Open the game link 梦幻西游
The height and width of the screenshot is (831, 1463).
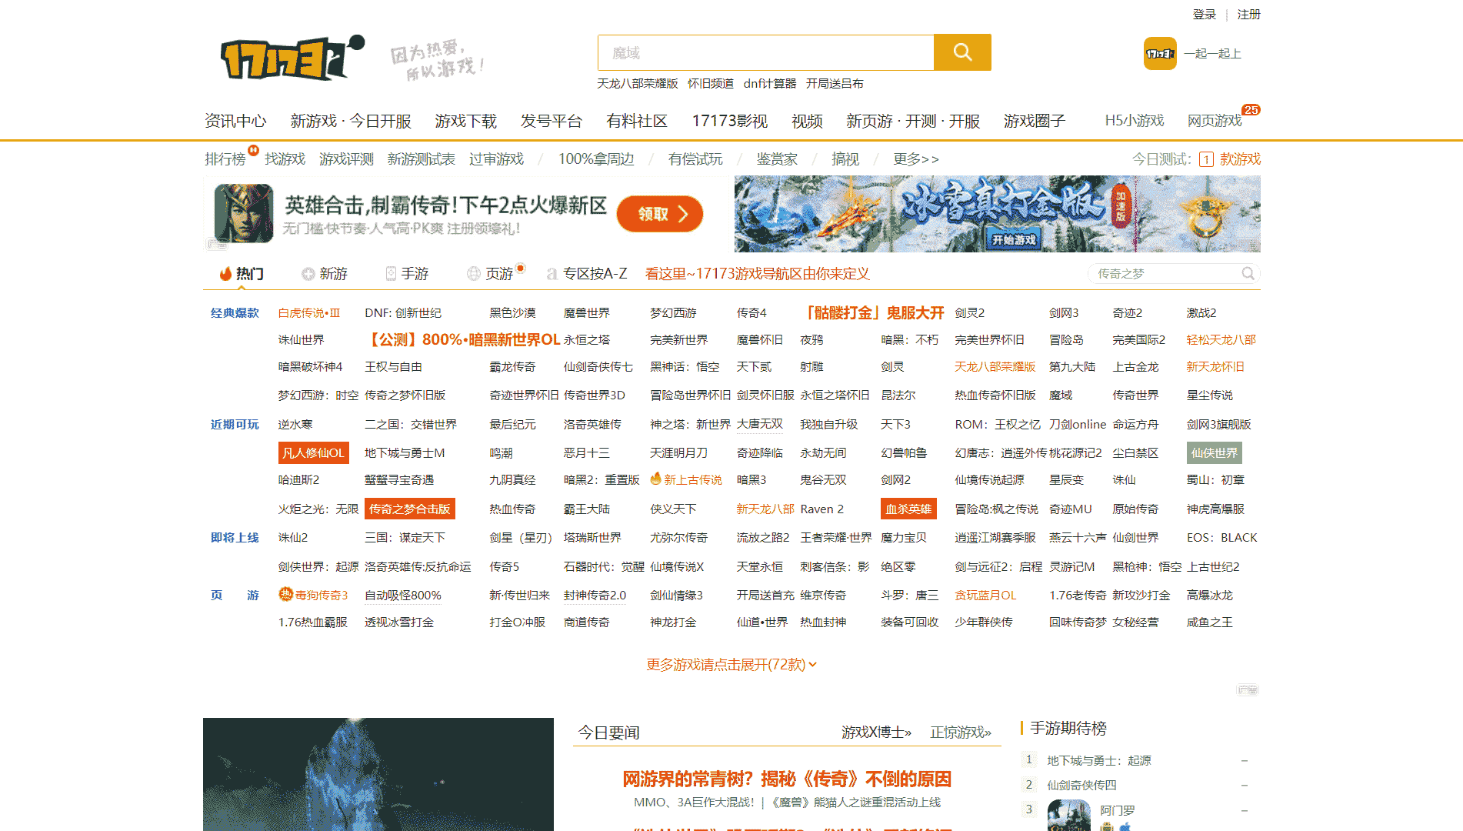(673, 312)
